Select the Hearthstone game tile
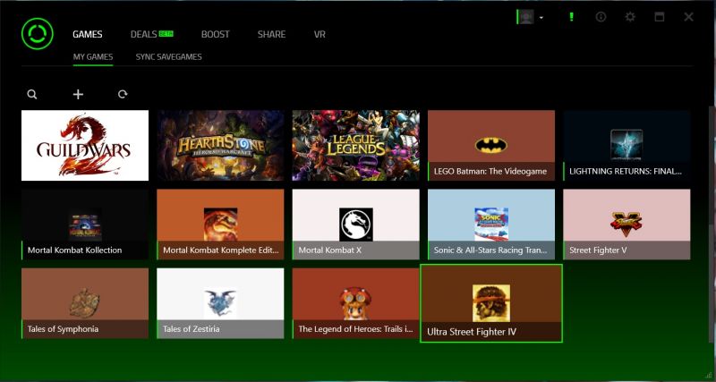This screenshot has height=382, width=716. click(220, 145)
